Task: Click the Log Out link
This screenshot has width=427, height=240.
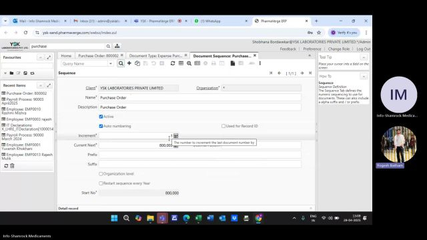Action: [364, 49]
